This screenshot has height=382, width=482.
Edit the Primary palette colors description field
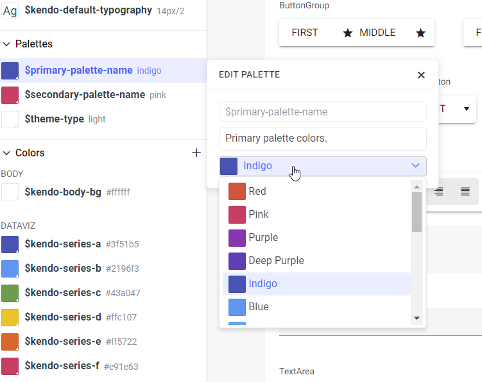322,138
